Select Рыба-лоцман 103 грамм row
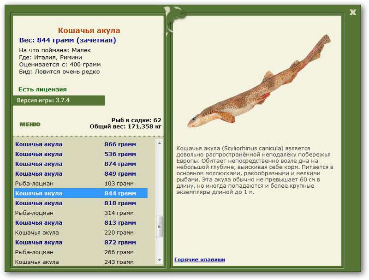This screenshot has height=280, width=369. 81,184
